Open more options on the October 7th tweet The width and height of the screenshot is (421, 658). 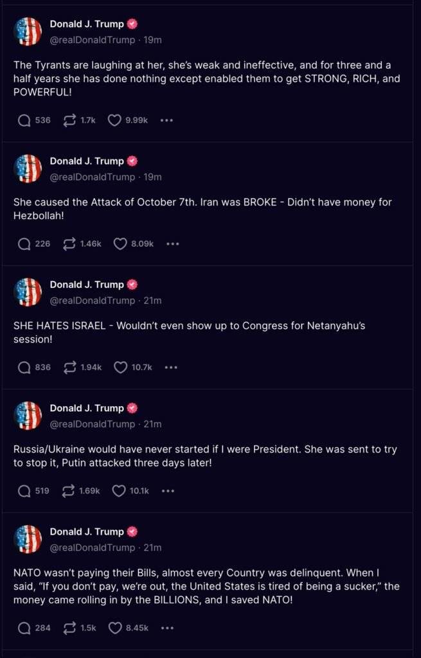(x=172, y=244)
